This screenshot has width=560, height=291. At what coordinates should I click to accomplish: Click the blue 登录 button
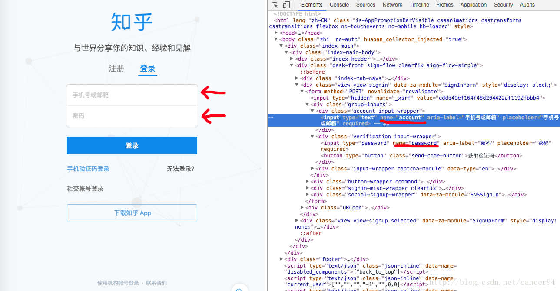[x=132, y=146]
